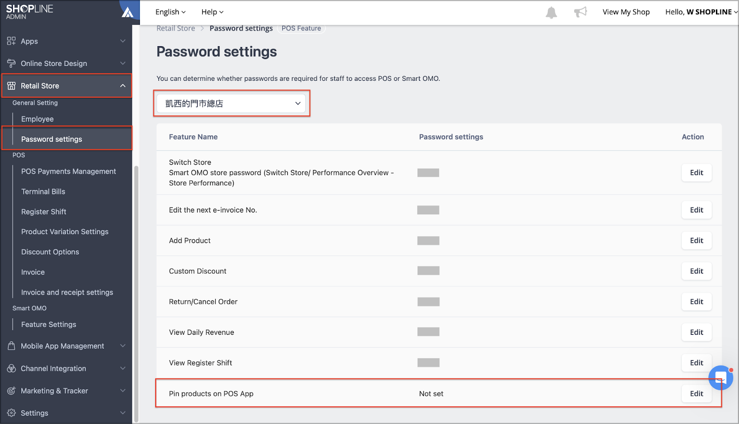Open the announcements megaphone icon
Screen dimensions: 739x424
point(580,12)
